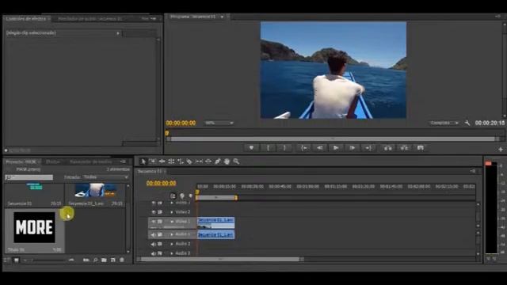Click the New Item icon
The width and height of the screenshot is (507, 285).
pyautogui.click(x=112, y=260)
